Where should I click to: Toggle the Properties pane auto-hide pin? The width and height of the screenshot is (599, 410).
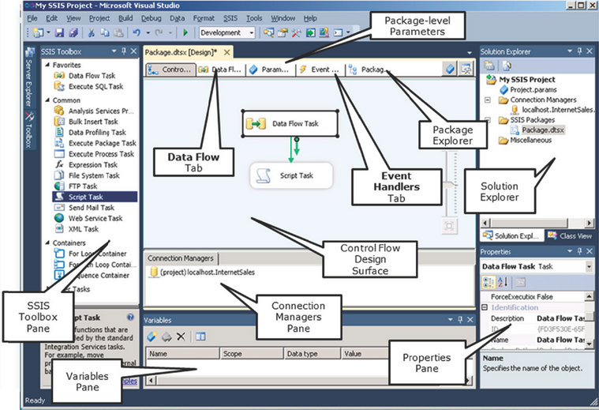point(579,251)
